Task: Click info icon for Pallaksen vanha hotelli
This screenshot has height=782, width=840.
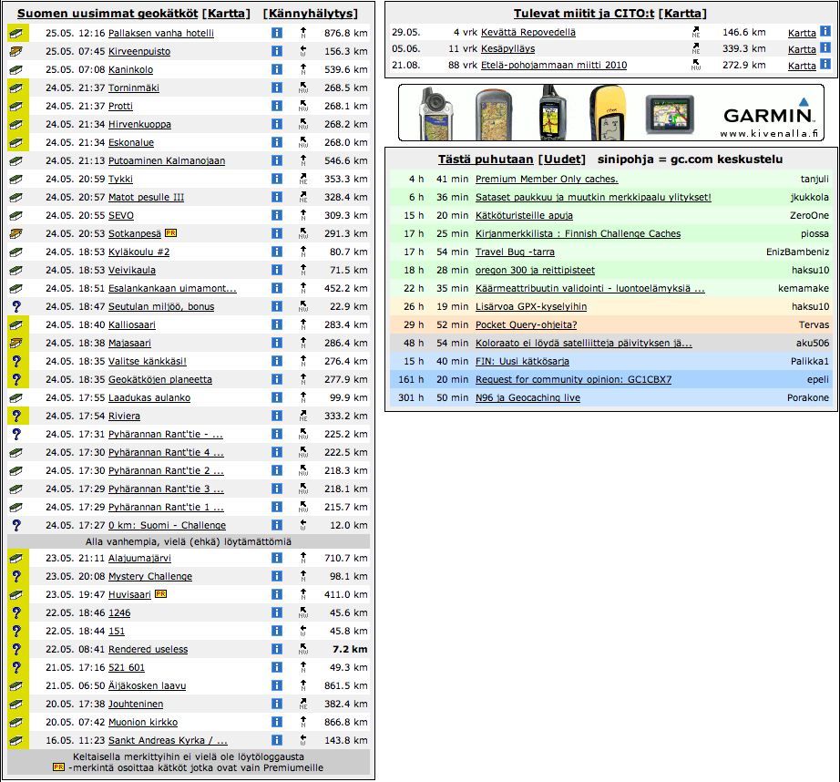Action: point(277,33)
